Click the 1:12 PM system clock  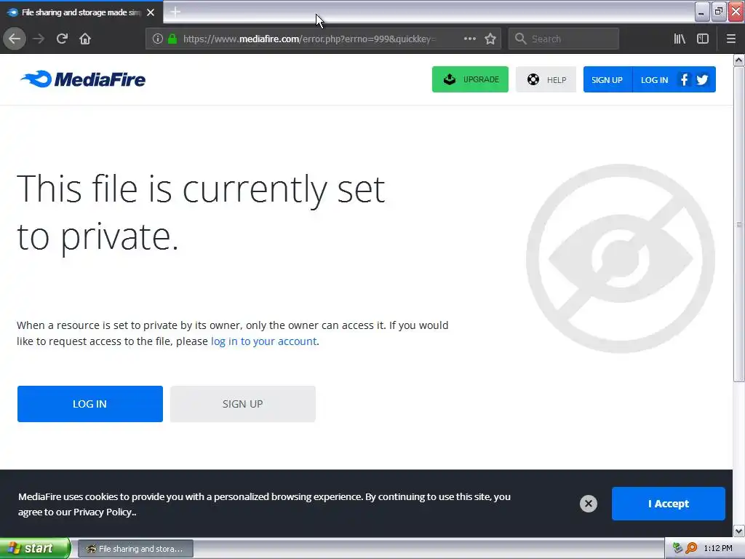click(x=718, y=548)
